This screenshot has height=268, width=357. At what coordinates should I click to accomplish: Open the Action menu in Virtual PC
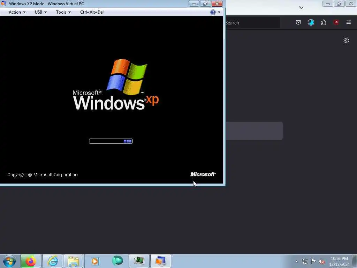click(17, 12)
